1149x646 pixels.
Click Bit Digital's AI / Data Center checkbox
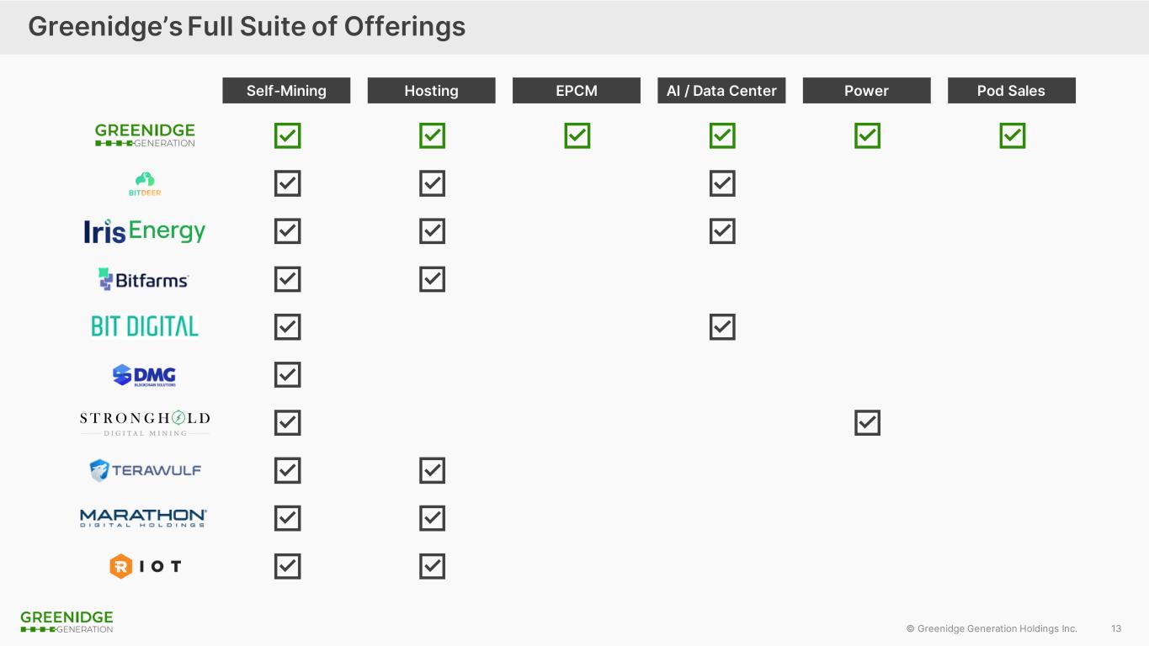pyautogui.click(x=722, y=326)
